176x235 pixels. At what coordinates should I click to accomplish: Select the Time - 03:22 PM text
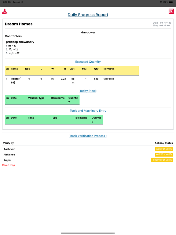click(x=161, y=26)
